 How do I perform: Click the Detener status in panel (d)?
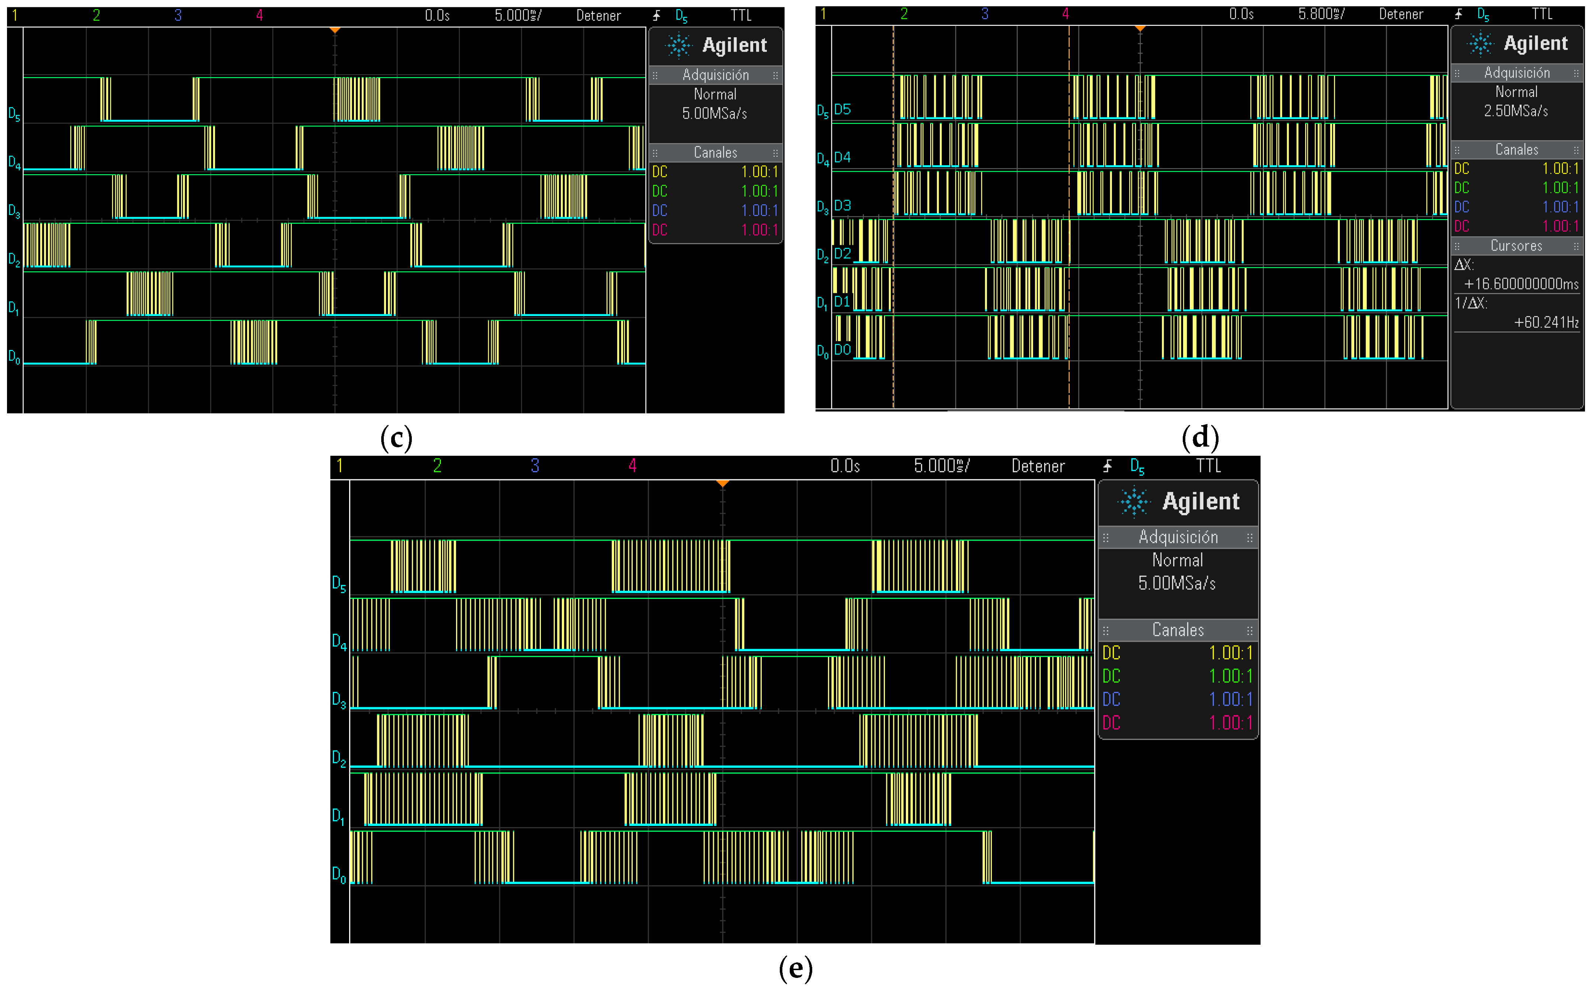click(1401, 14)
